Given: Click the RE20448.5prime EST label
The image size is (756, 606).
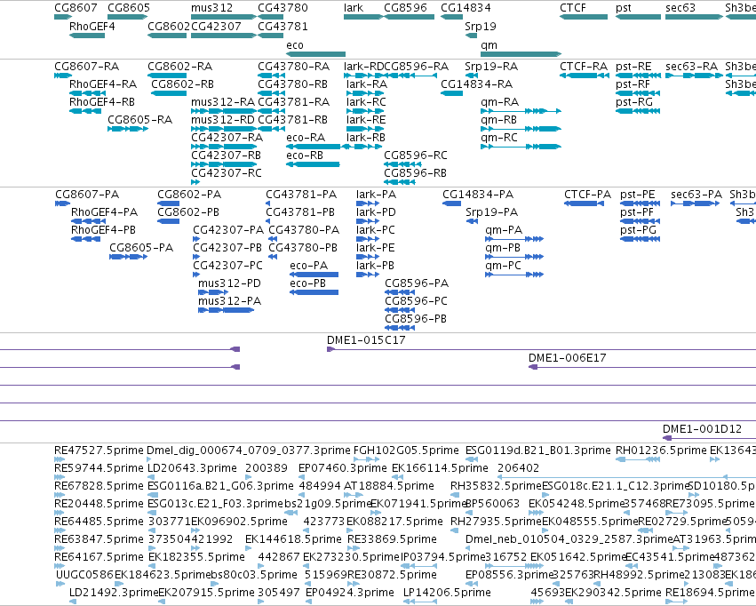Looking at the screenshot, I should pyautogui.click(x=99, y=504).
